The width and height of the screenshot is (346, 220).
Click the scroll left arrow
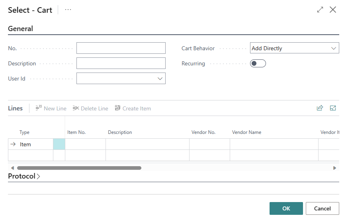(13, 168)
